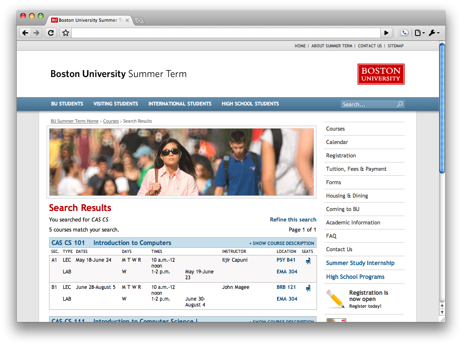Click the Courses breadcrumb link

coord(111,121)
